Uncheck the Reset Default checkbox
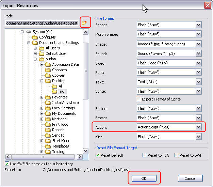This screenshot has height=187, width=213. point(98,155)
